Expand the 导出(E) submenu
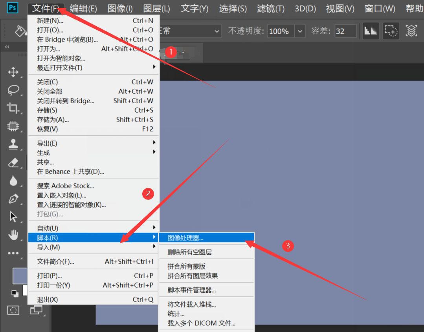Screen dimensions: 424x332 (94, 143)
